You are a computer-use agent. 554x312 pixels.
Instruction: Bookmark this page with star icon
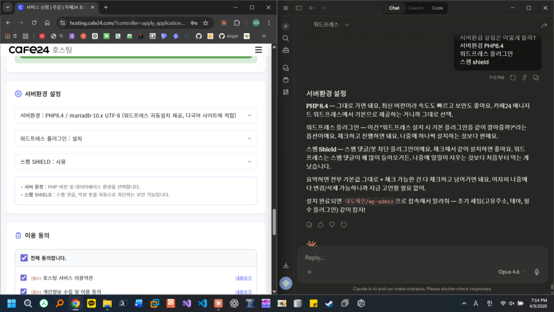206,23
